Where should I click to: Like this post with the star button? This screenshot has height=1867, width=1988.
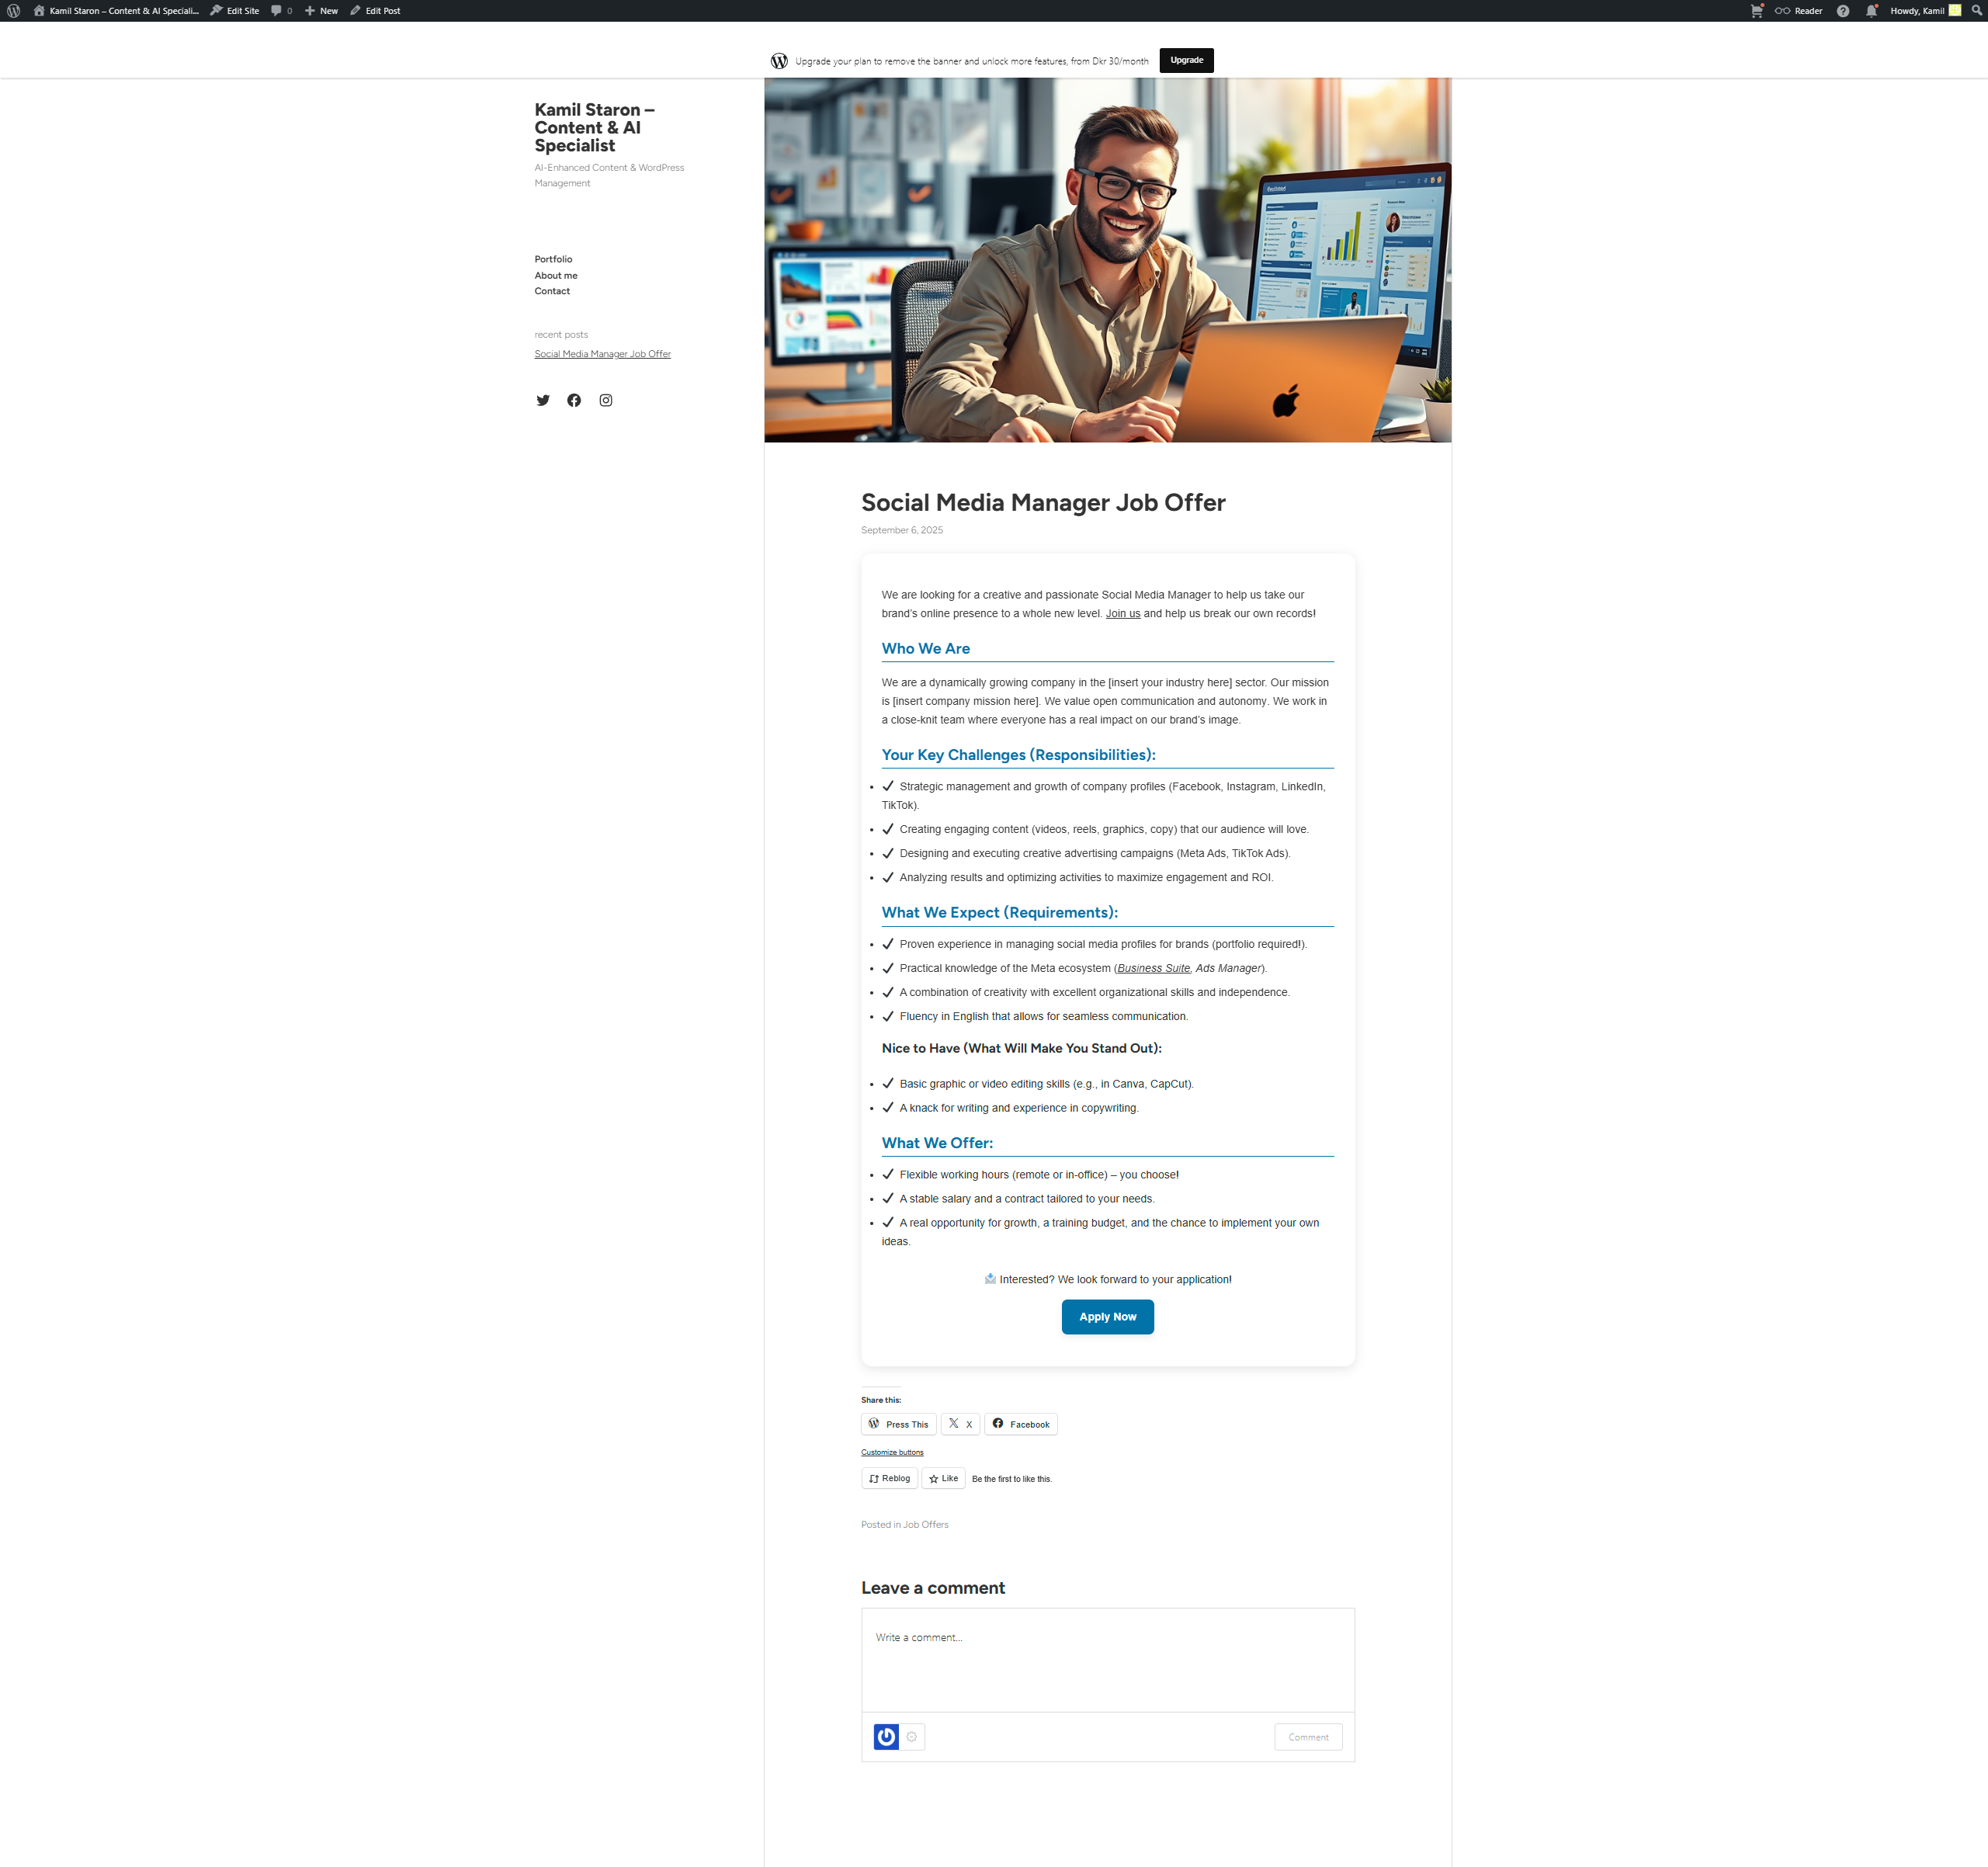click(x=943, y=1478)
